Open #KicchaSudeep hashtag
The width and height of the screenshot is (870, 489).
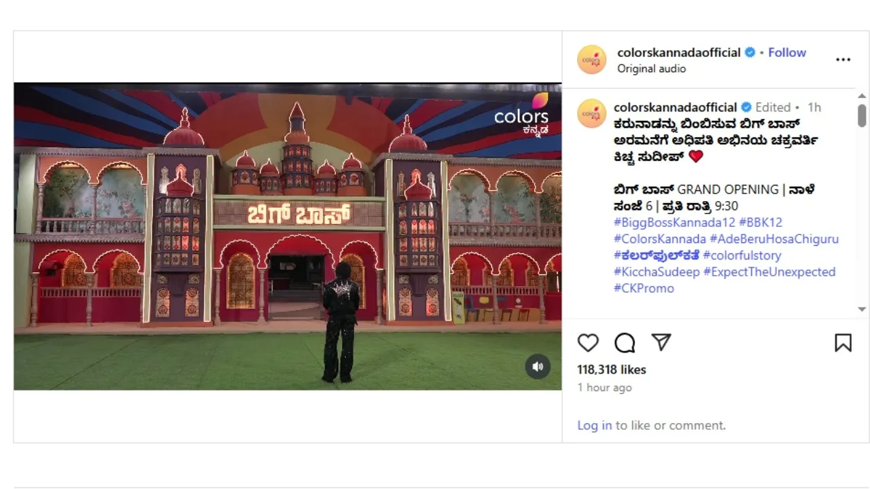(657, 272)
